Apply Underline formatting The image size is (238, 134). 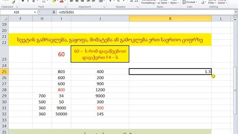(33, 1)
